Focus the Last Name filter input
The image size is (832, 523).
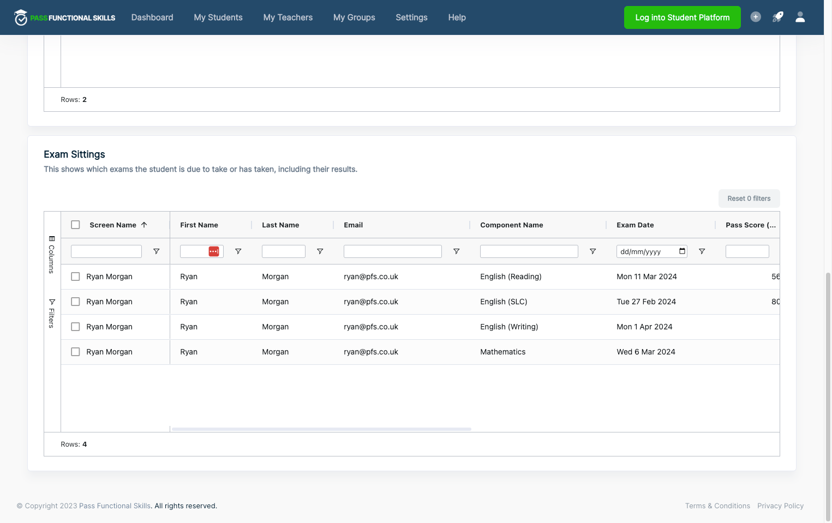(284, 251)
